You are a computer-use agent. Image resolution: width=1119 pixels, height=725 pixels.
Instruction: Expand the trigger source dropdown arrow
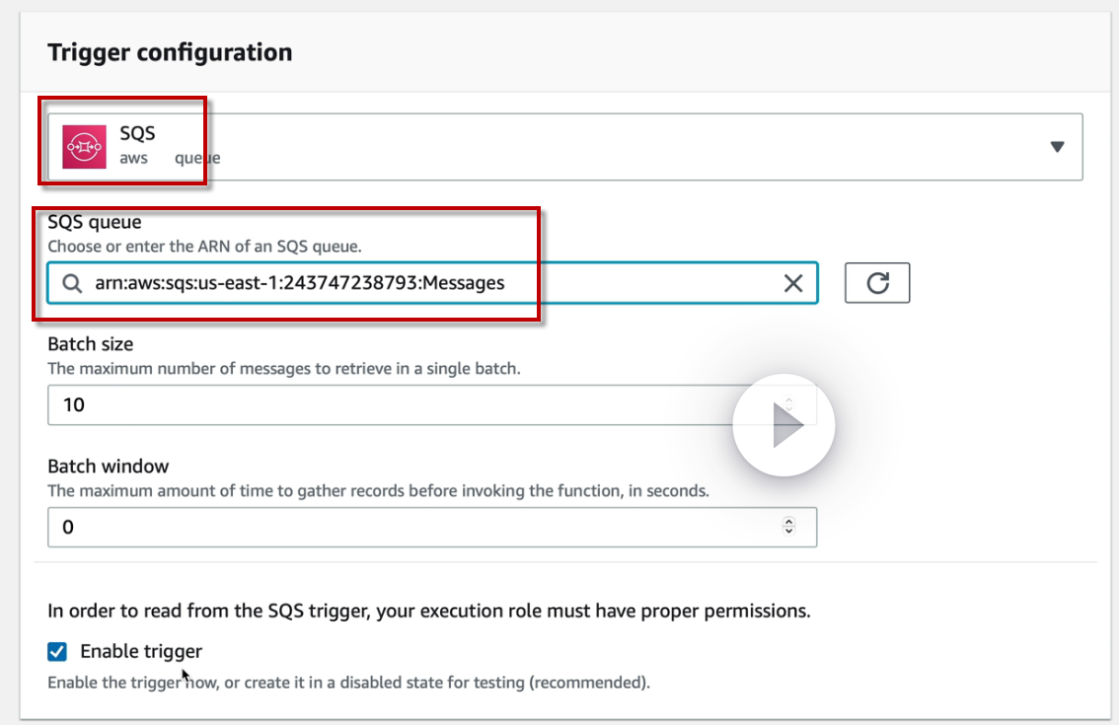tap(1057, 147)
